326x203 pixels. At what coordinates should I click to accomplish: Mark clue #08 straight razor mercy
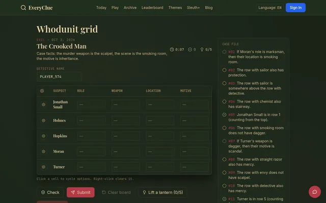click(x=224, y=159)
